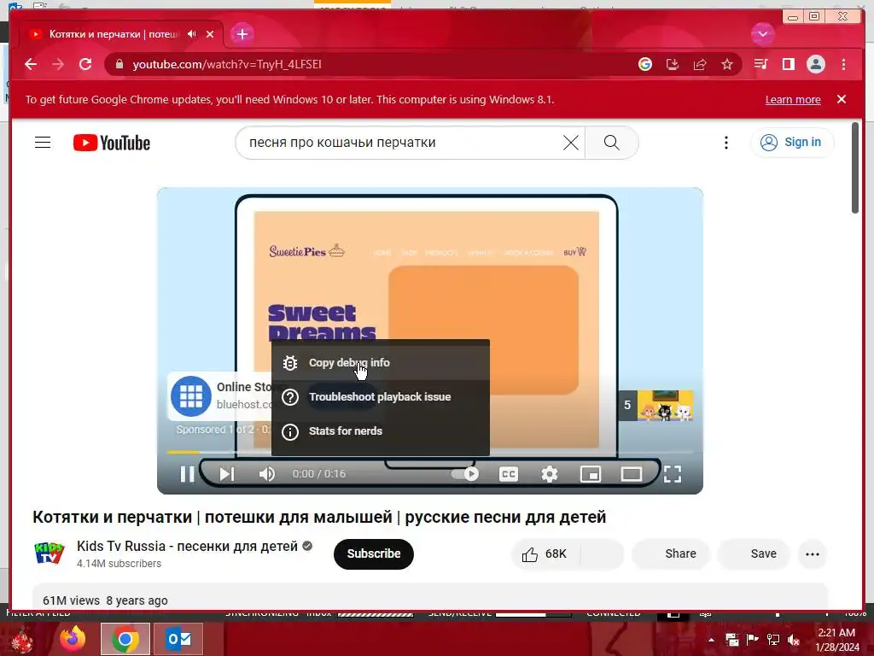Subscribe to Kids Tv Russia

[x=374, y=553]
